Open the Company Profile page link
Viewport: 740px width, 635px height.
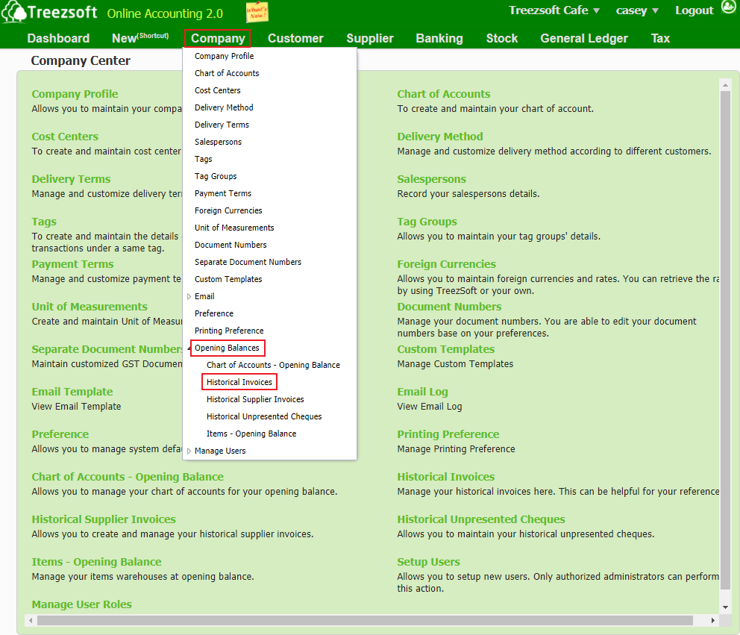75,94
